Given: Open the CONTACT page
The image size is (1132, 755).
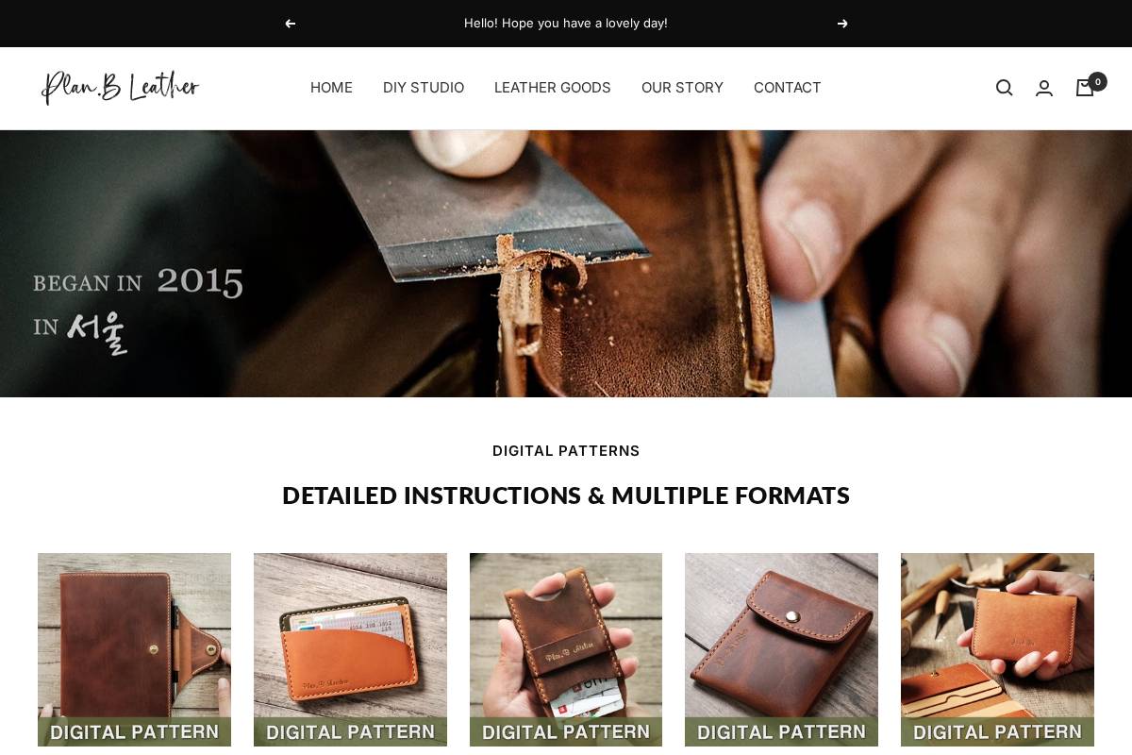Looking at the screenshot, I should (x=788, y=88).
